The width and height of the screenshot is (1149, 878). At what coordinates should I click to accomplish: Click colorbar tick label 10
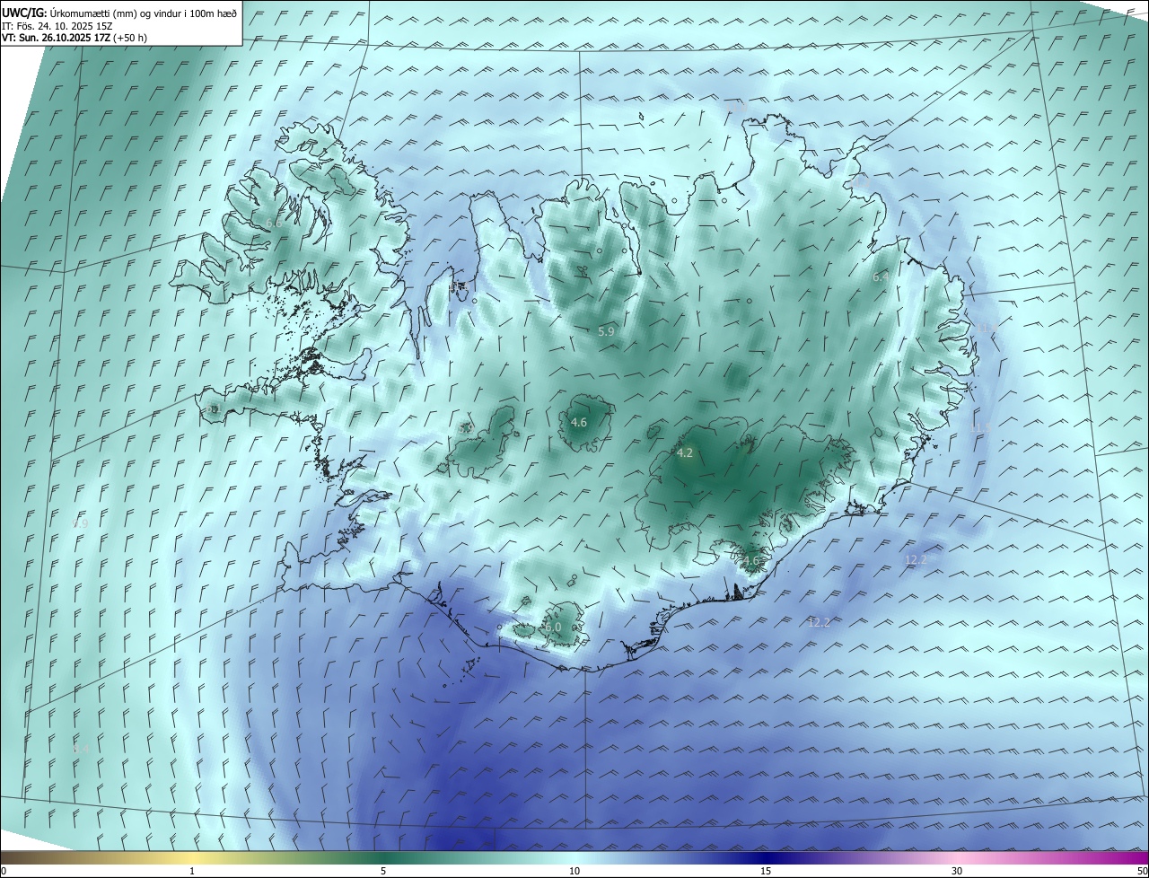coord(574,871)
